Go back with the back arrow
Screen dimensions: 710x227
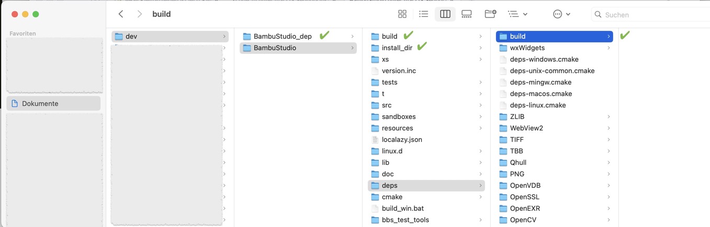[x=121, y=14]
